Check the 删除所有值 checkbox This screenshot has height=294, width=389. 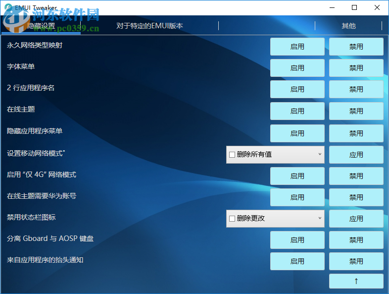pos(232,155)
